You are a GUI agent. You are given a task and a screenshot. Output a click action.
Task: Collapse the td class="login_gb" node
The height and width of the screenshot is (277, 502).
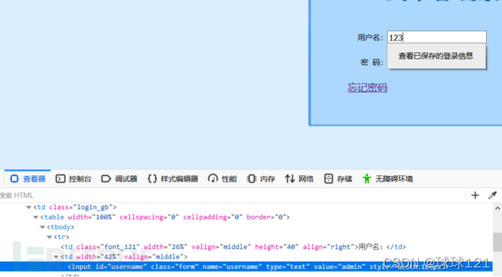pyautogui.click(x=29, y=207)
